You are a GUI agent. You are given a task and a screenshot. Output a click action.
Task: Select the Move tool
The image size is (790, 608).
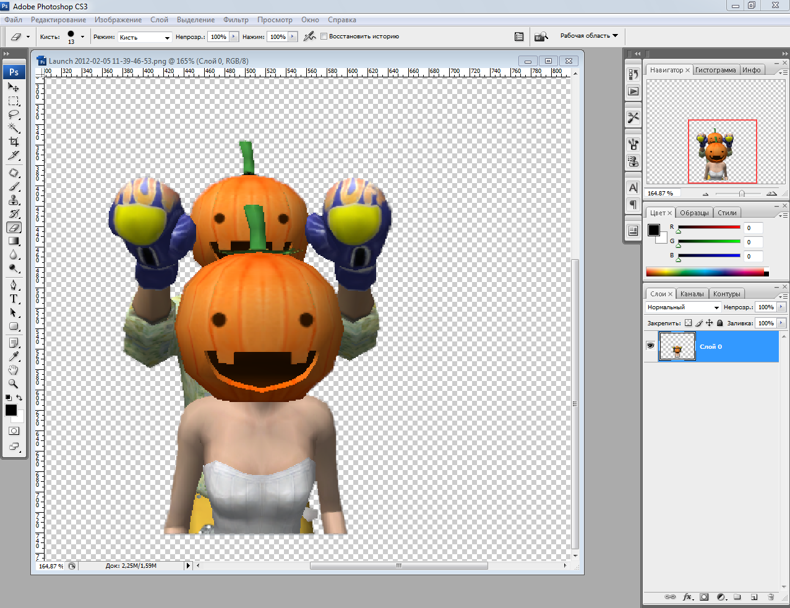14,87
